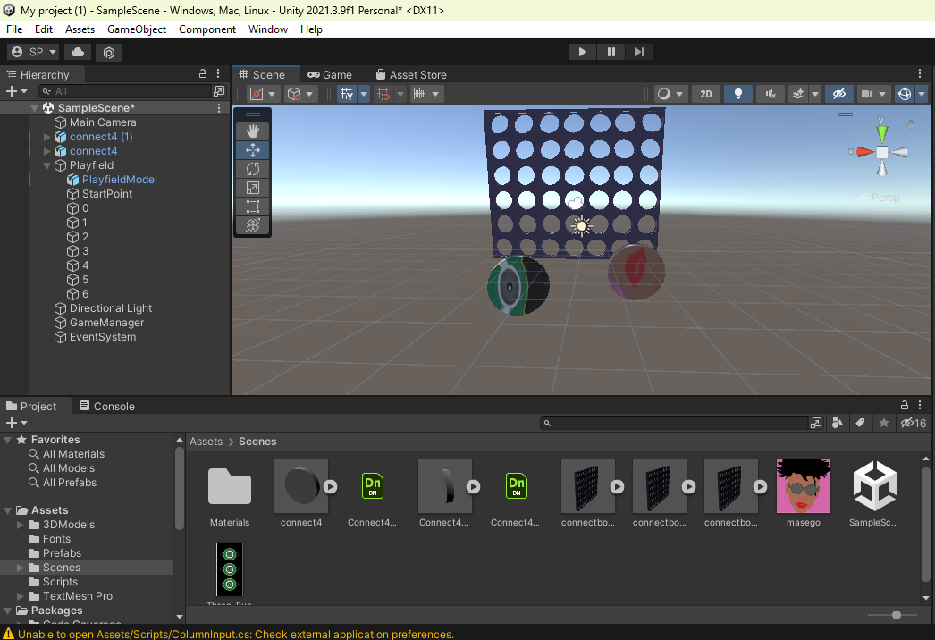Viewport: 935px width, 640px height.
Task: Click the Hierarchy search field
Action: (125, 91)
